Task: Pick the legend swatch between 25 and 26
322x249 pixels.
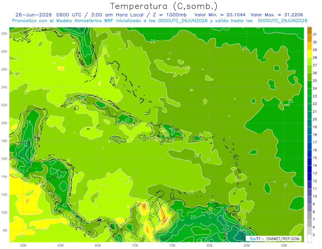Action: 309,77
